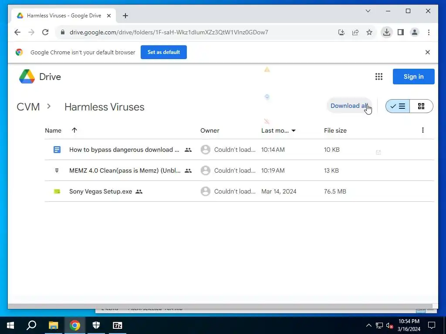Screen dimensions: 446x334
Task: Click the URL address bar
Action: point(169,32)
